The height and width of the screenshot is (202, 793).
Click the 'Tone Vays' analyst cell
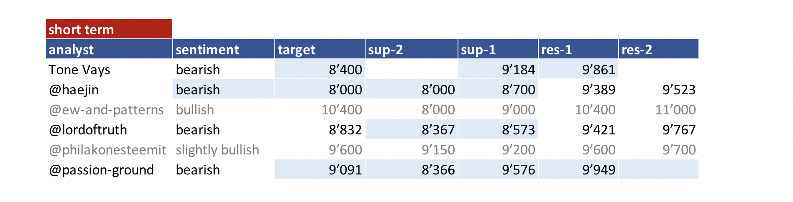[79, 70]
